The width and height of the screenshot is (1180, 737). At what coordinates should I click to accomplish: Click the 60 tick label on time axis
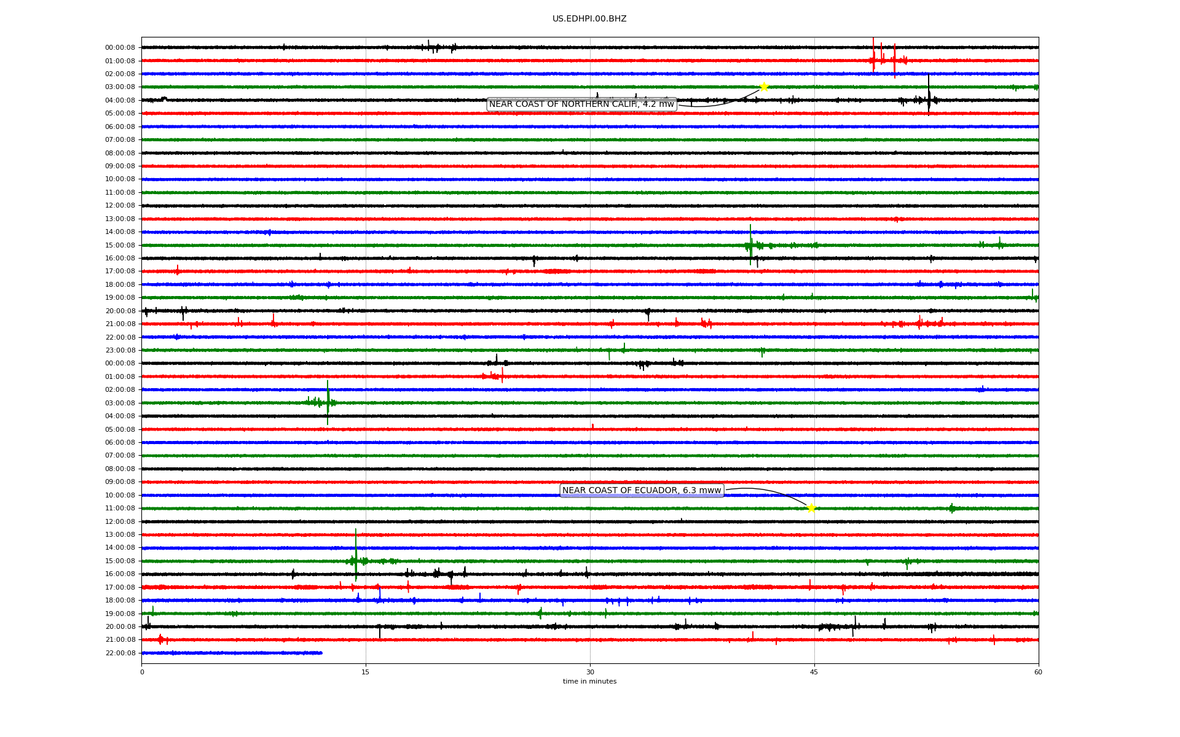click(x=1038, y=672)
